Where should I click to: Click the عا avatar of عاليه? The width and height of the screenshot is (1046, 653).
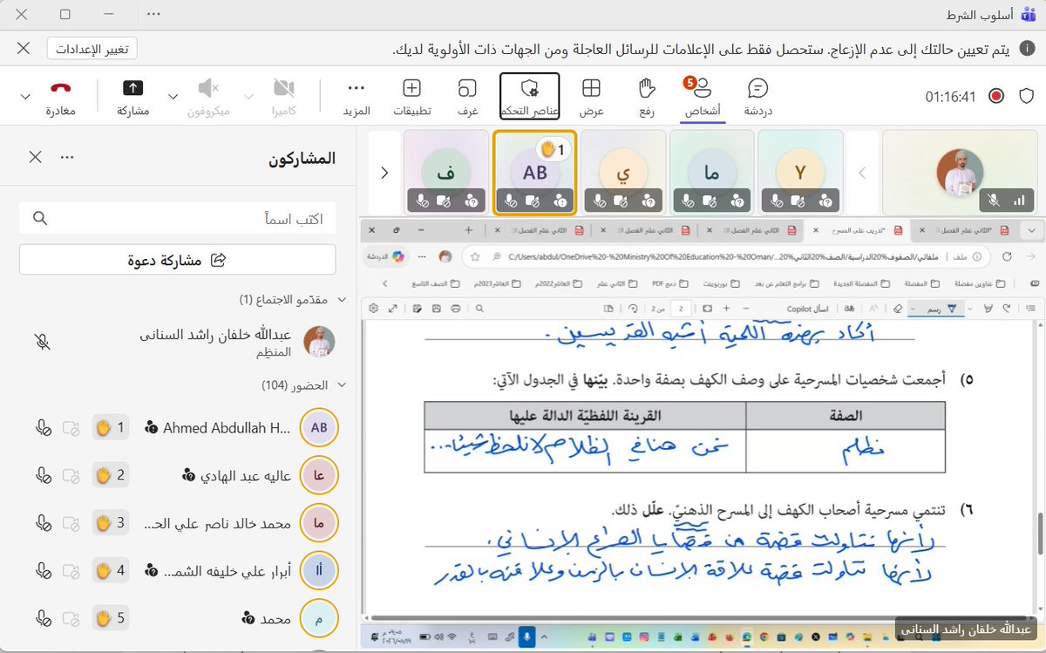click(x=319, y=475)
